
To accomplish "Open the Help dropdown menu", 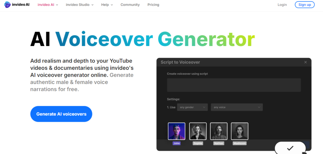I will (x=107, y=5).
